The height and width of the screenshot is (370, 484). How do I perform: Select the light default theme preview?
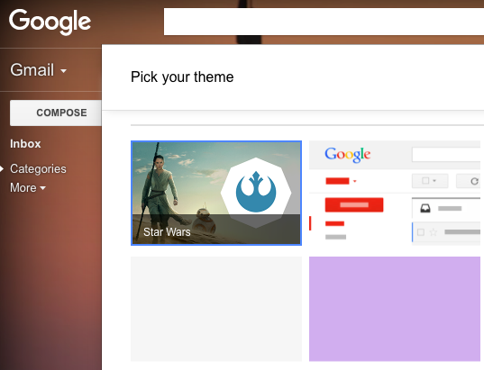(x=395, y=193)
